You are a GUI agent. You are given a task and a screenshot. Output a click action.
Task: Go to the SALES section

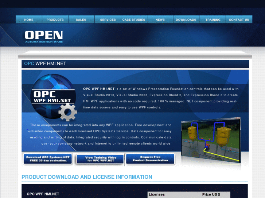pyautogui.click(x=81, y=19)
